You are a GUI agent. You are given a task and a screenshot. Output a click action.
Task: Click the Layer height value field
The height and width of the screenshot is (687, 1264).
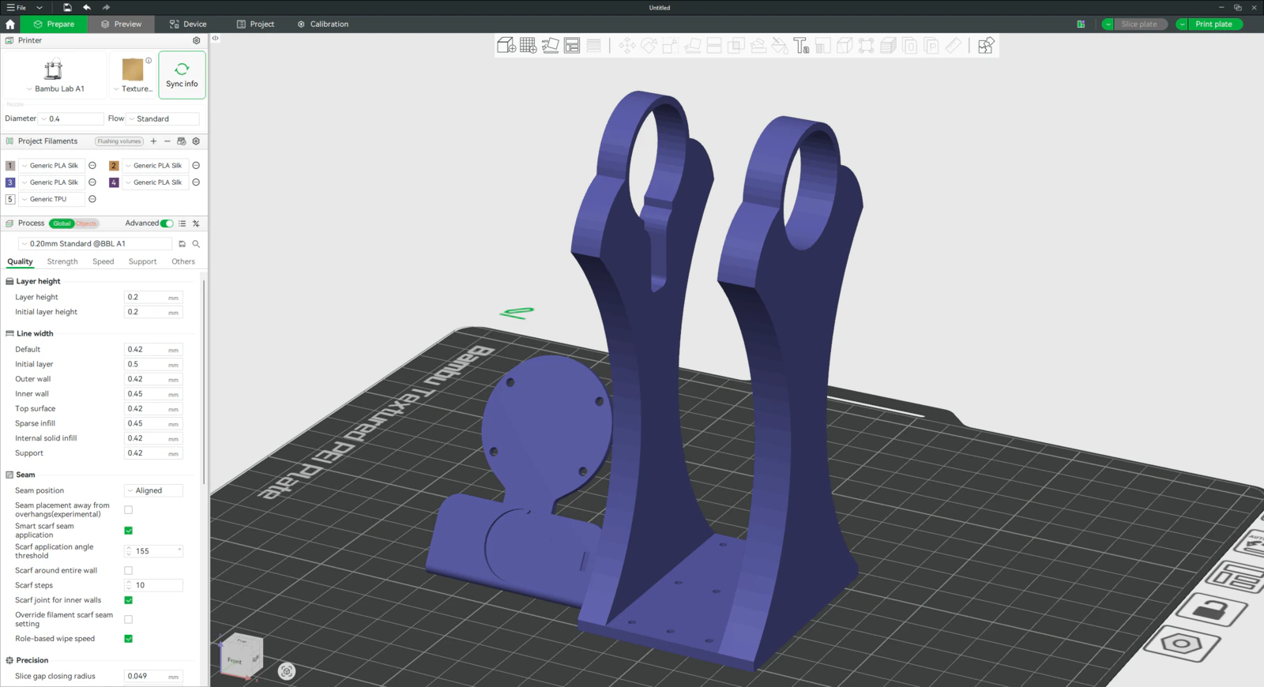[153, 298]
